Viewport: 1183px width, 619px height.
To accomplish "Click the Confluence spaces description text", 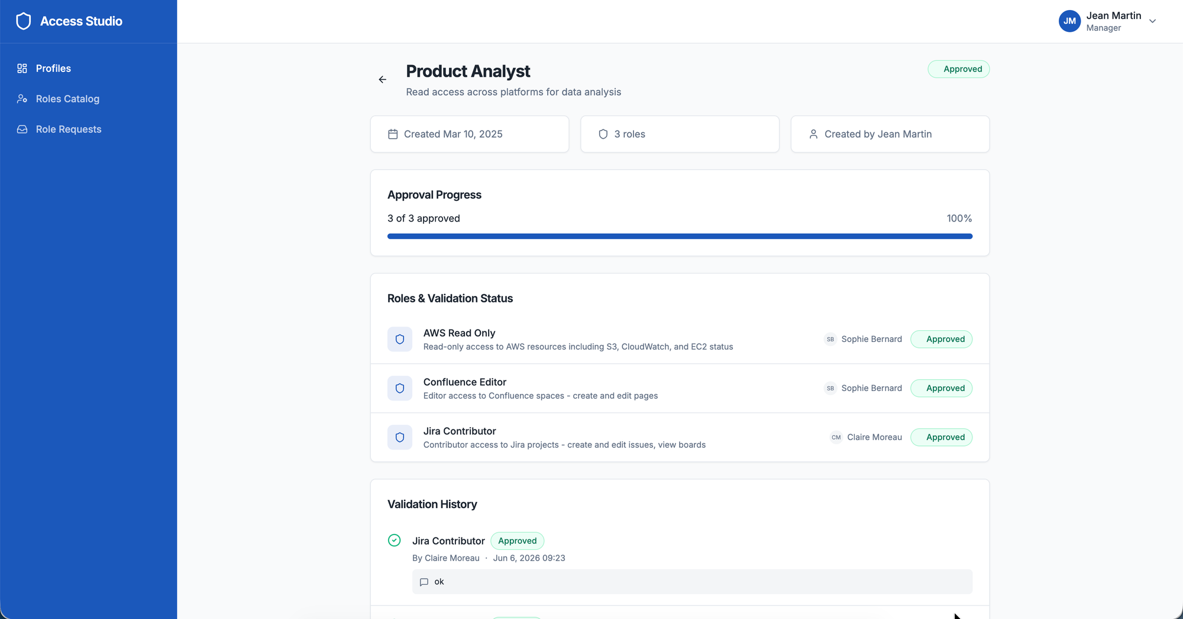I will (541, 396).
